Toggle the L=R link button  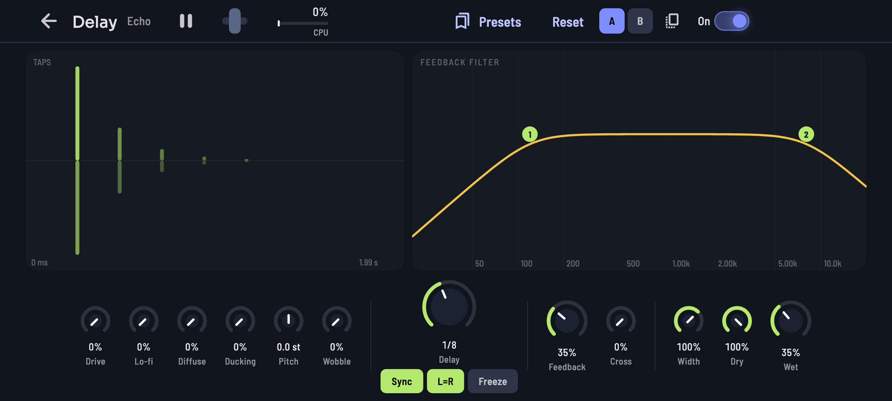click(x=445, y=381)
